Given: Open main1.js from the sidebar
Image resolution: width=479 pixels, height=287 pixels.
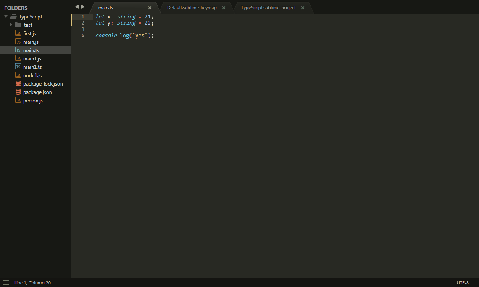Looking at the screenshot, I should click(32, 59).
